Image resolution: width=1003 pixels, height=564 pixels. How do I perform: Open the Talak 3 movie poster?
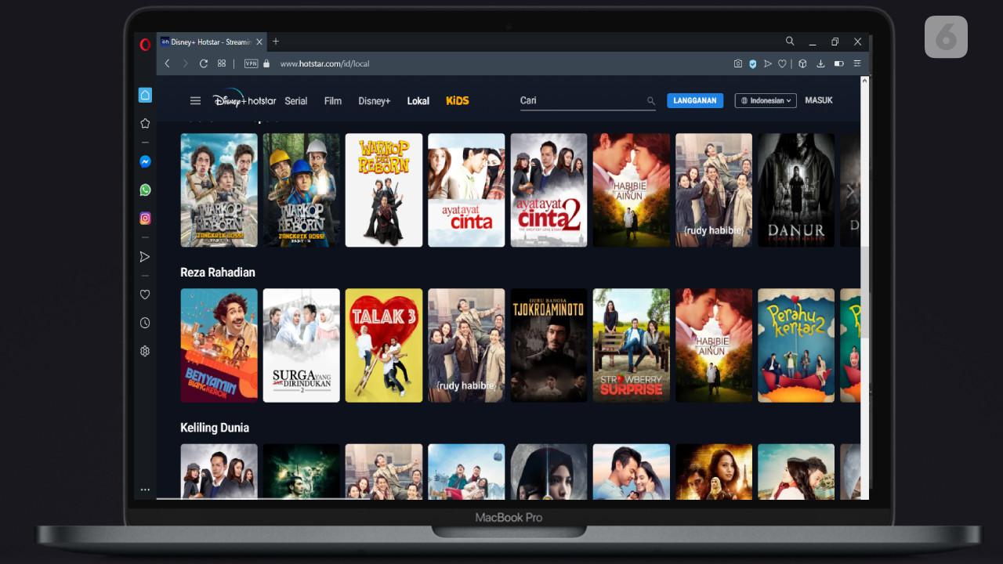384,345
